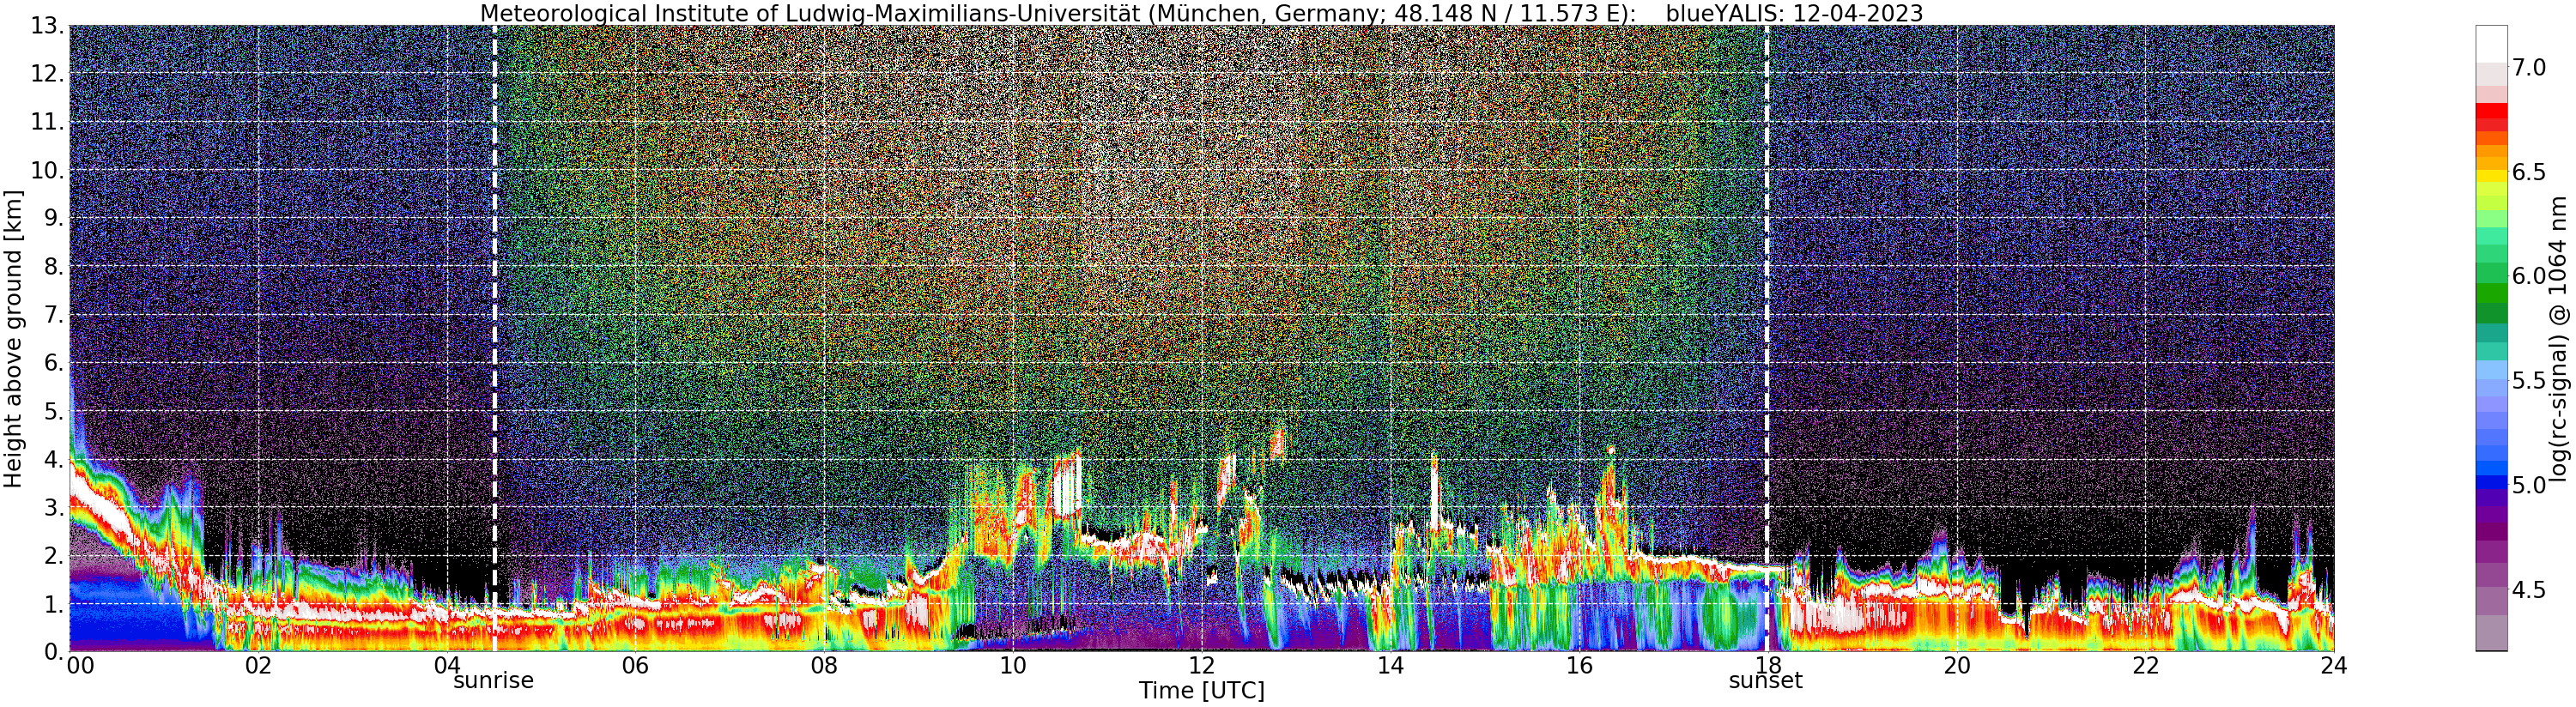The height and width of the screenshot is (707, 2576).
Task: Click the x-axis tick label '08'
Action: pyautogui.click(x=824, y=666)
